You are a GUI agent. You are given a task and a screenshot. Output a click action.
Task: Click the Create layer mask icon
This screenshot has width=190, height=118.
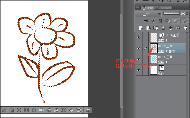click(x=178, y=28)
